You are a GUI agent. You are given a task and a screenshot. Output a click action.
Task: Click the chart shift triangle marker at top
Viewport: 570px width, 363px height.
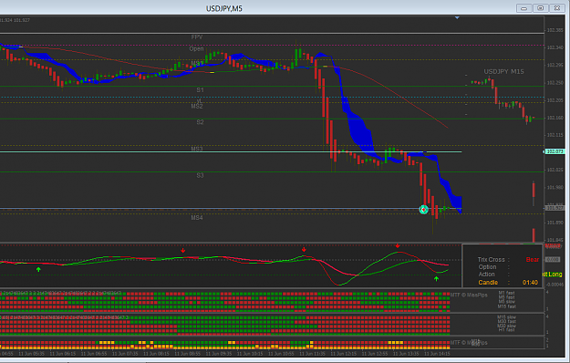pyautogui.click(x=457, y=17)
